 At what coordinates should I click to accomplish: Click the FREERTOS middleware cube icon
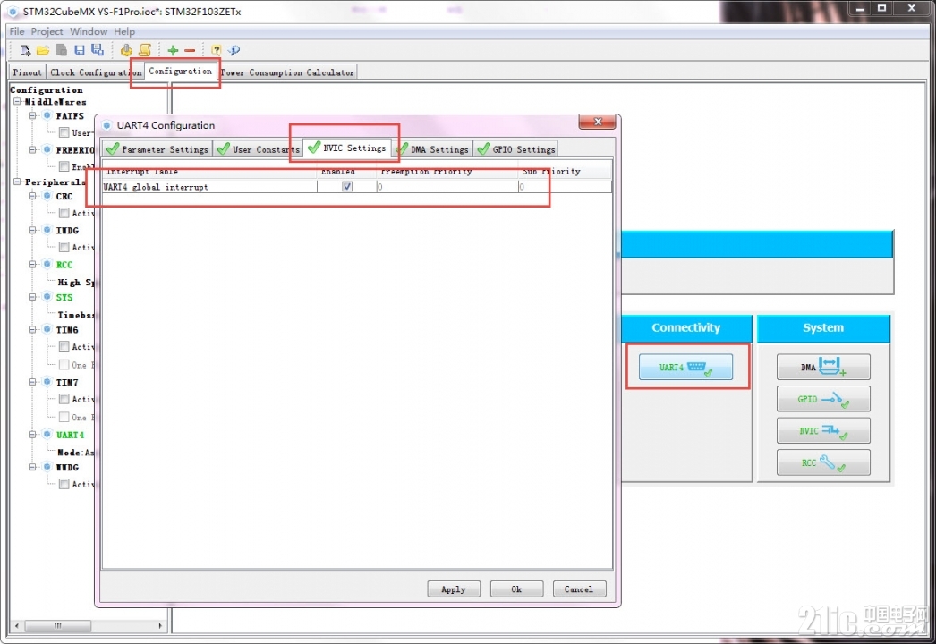(x=47, y=149)
